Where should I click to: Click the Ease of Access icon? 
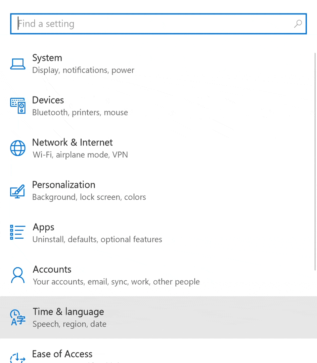17,358
